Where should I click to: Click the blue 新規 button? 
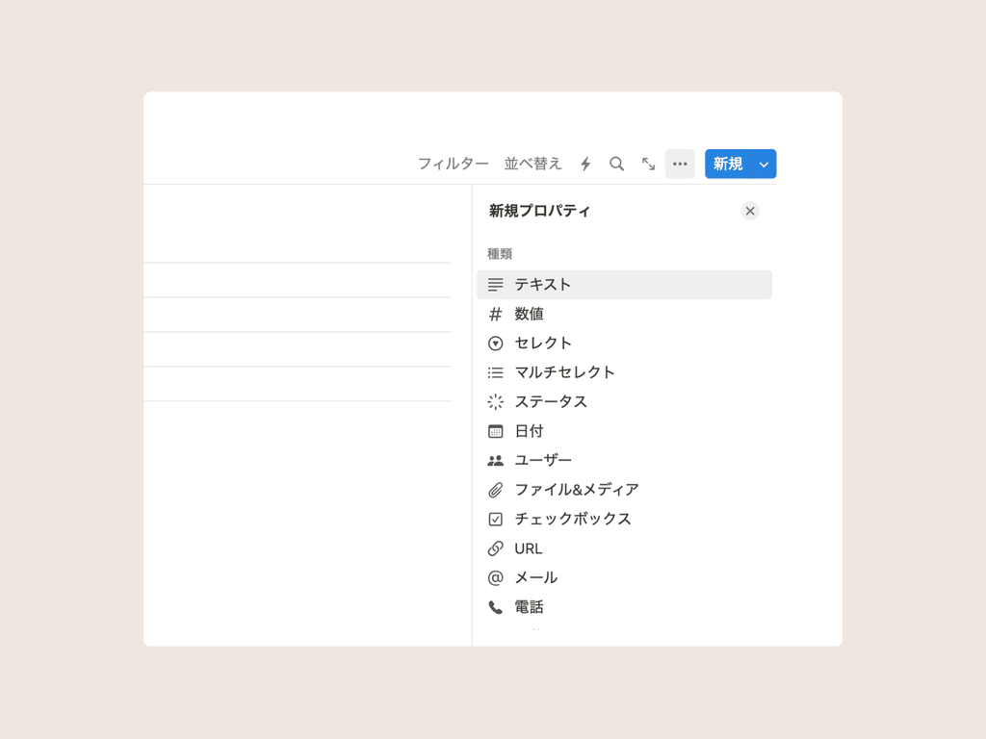(728, 164)
